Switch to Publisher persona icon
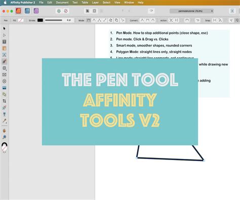The width and height of the screenshot is (240, 200). (18, 11)
